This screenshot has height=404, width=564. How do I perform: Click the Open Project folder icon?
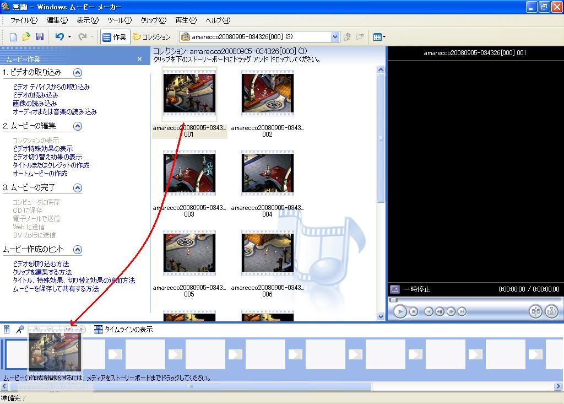pyautogui.click(x=26, y=37)
